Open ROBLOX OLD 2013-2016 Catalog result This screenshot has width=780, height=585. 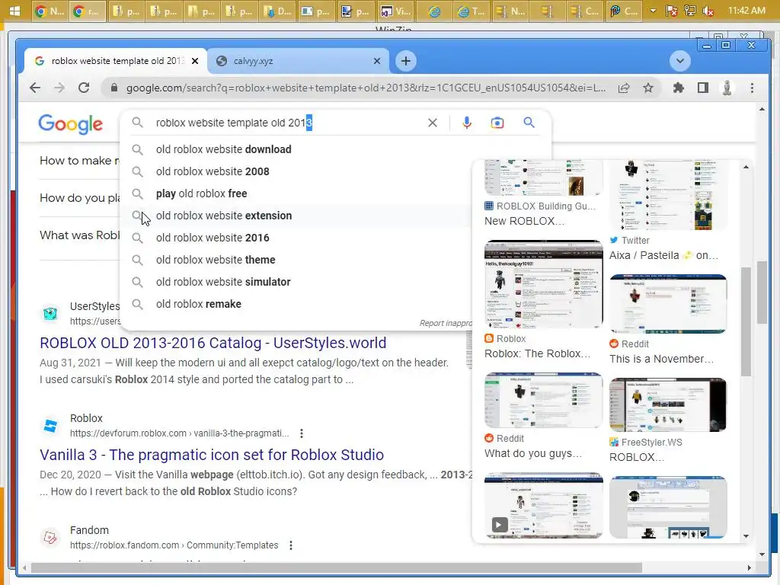pos(213,343)
